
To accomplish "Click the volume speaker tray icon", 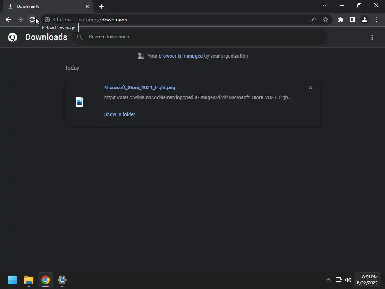I will click(348, 280).
